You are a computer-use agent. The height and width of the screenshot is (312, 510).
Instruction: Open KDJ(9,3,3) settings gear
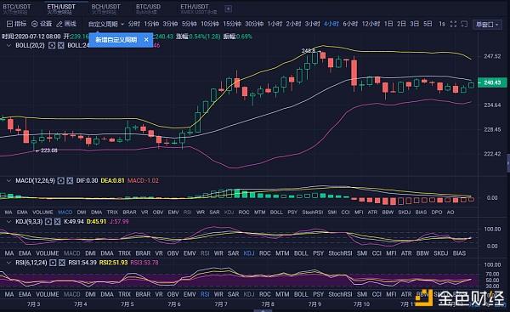click(48, 222)
